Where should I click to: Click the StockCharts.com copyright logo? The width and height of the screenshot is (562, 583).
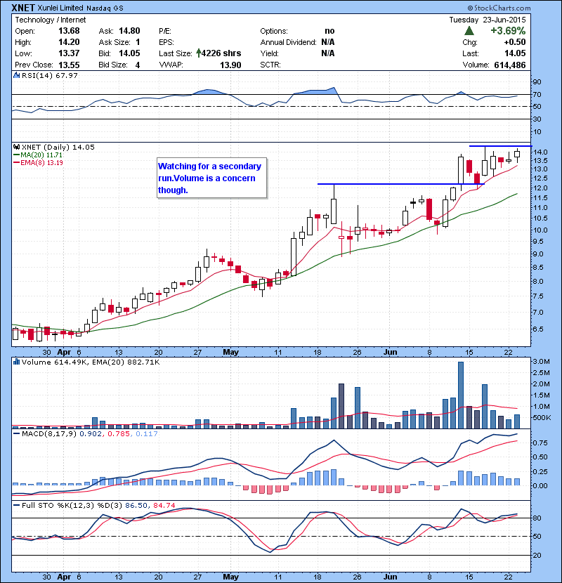499,8
